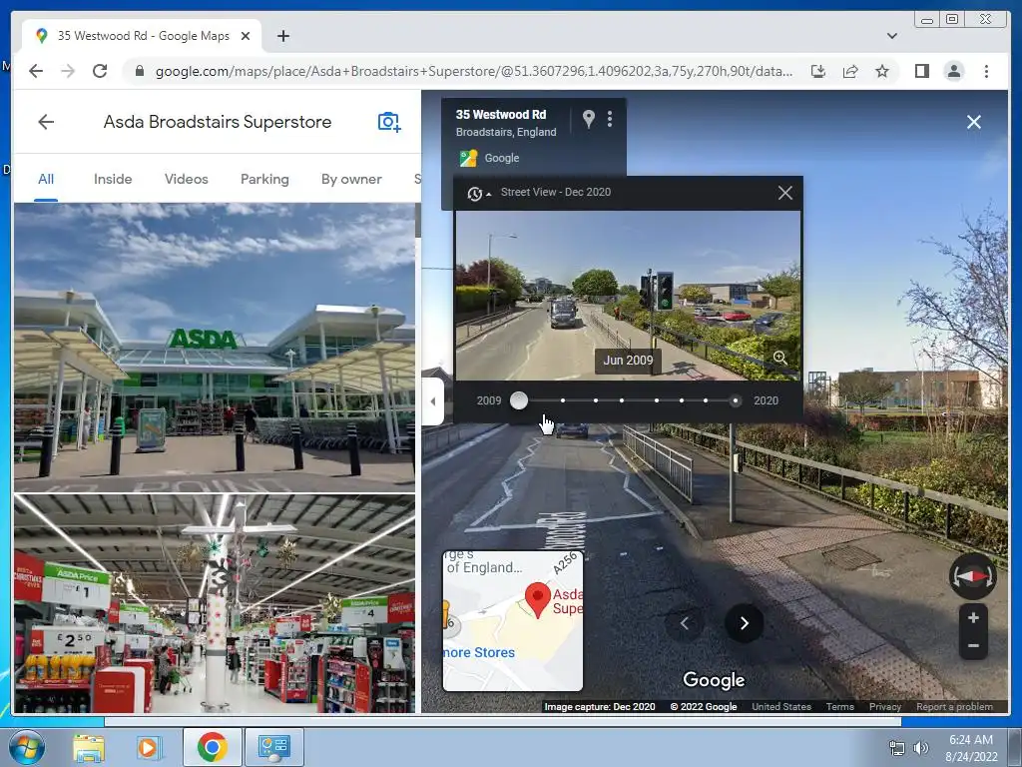This screenshot has height=767, width=1022.
Task: Open the Asda storefront photo
Action: coord(215,347)
